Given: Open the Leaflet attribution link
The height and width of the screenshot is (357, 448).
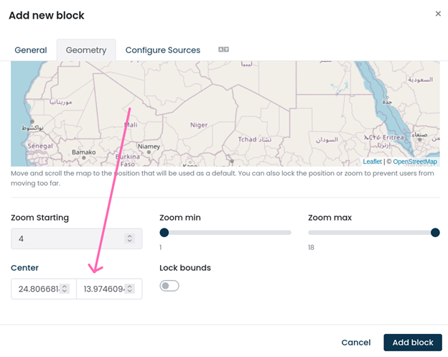Looking at the screenshot, I should (372, 162).
